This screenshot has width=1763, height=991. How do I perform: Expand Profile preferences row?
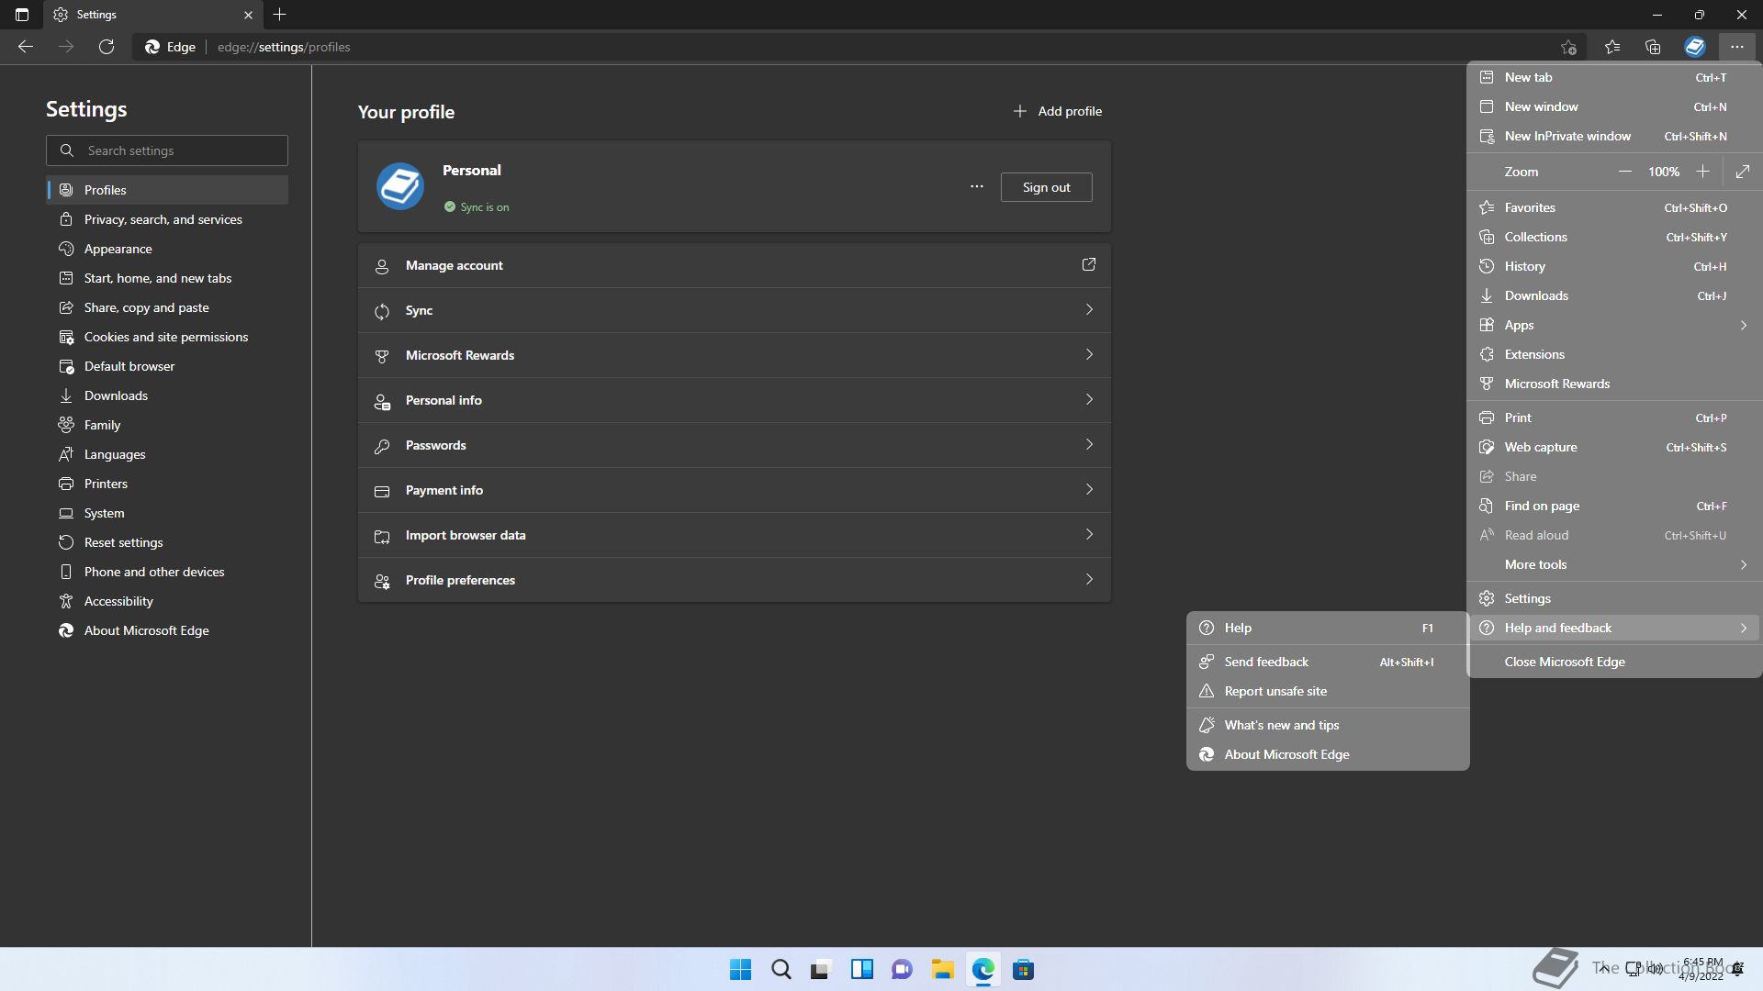click(x=735, y=580)
